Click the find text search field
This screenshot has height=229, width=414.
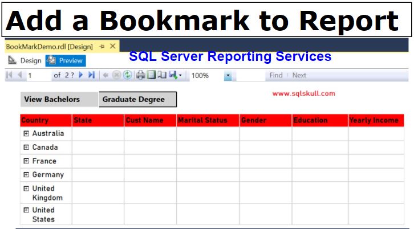click(x=250, y=76)
